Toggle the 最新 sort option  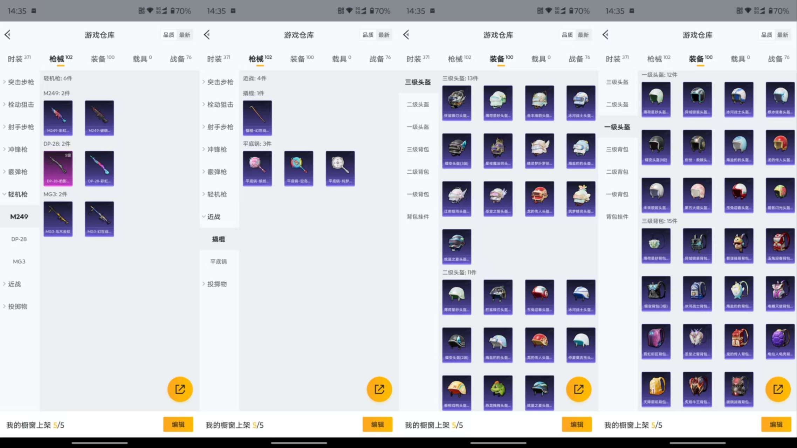click(x=185, y=35)
